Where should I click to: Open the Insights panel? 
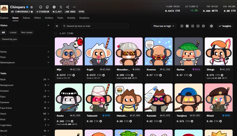pos(225,26)
